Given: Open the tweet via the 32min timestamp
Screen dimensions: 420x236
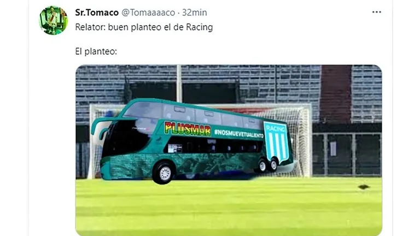Looking at the screenshot, I should 195,13.
